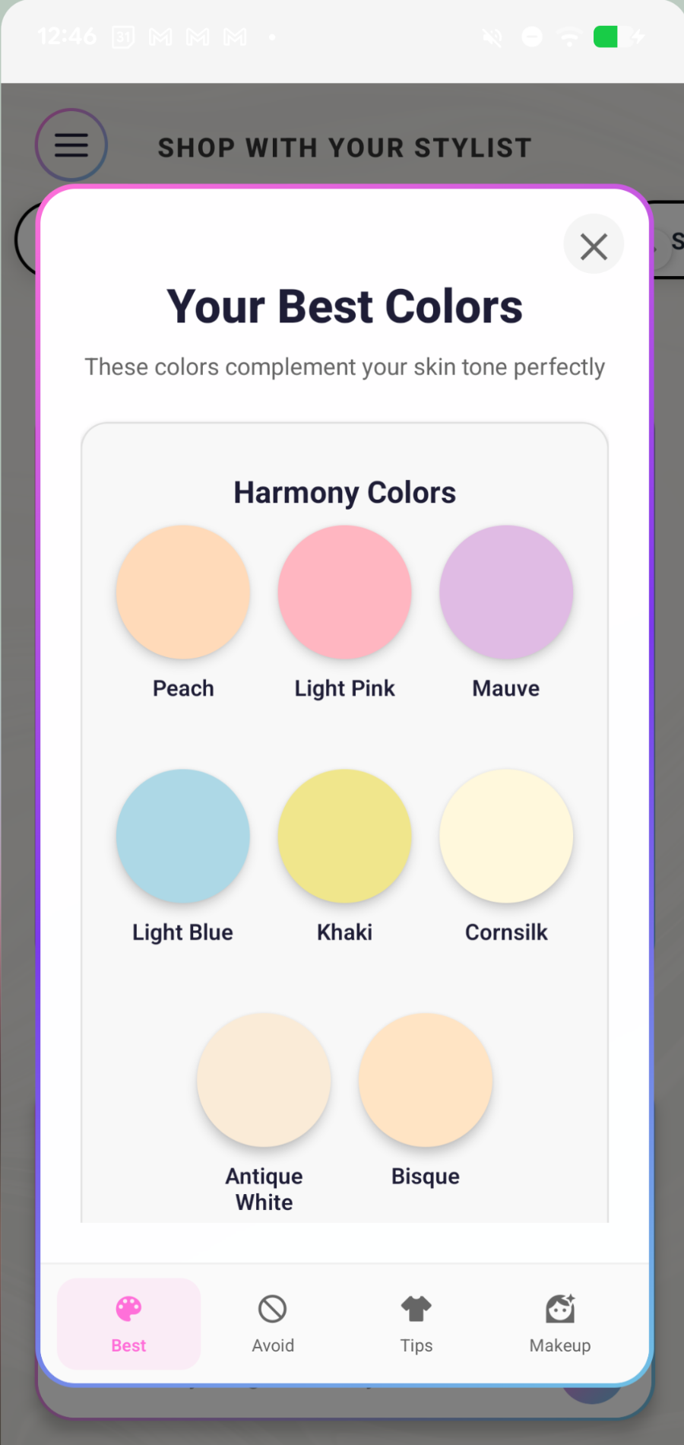Tap the Mauve color circle
The image size is (684, 1445).
point(505,592)
